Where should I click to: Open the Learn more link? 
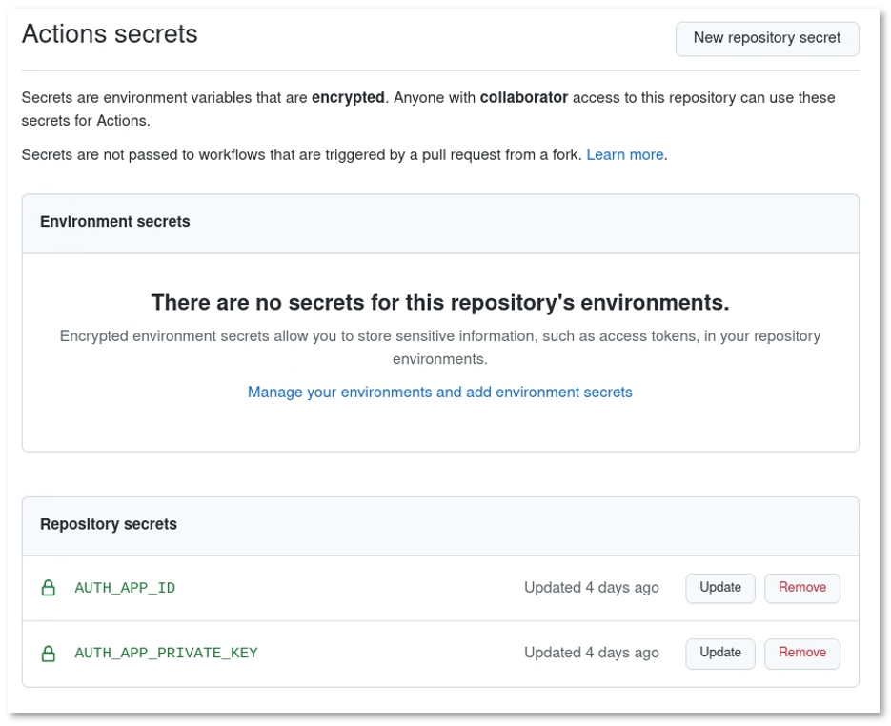coord(624,154)
